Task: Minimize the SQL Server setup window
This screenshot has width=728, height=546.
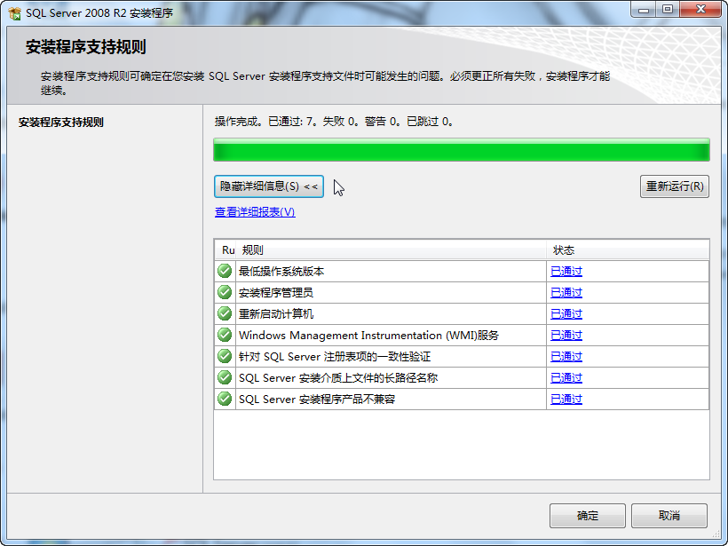Action: click(644, 10)
